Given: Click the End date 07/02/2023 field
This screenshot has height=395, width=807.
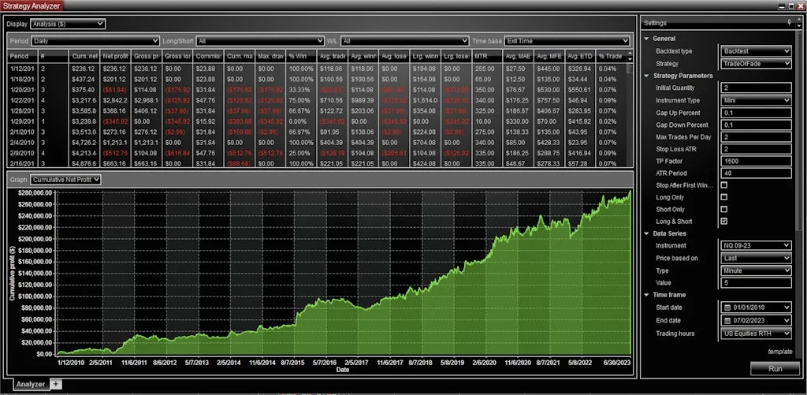Looking at the screenshot, I should (756, 320).
